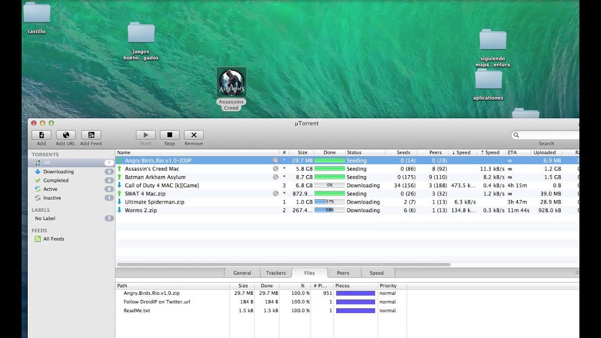The image size is (601, 338).
Task: Select No Label in sidebar
Action: point(71,219)
